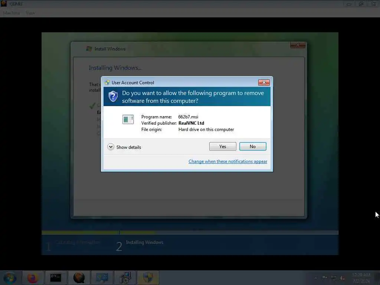
Task: Click the network tray icon
Action: [x=334, y=278]
